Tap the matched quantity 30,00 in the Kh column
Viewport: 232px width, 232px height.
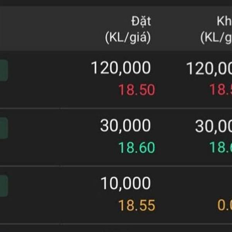pyautogui.click(x=214, y=126)
